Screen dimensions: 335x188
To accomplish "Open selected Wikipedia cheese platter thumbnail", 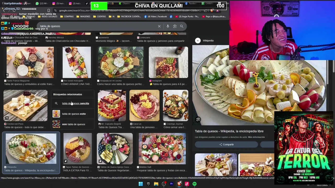I will point(31,149).
